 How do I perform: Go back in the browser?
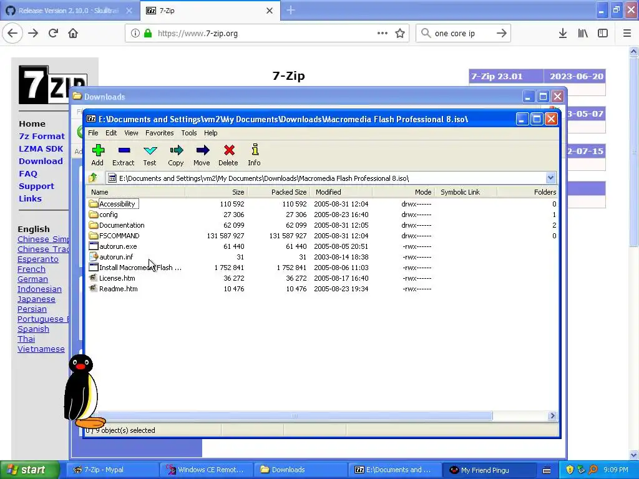(x=12, y=33)
